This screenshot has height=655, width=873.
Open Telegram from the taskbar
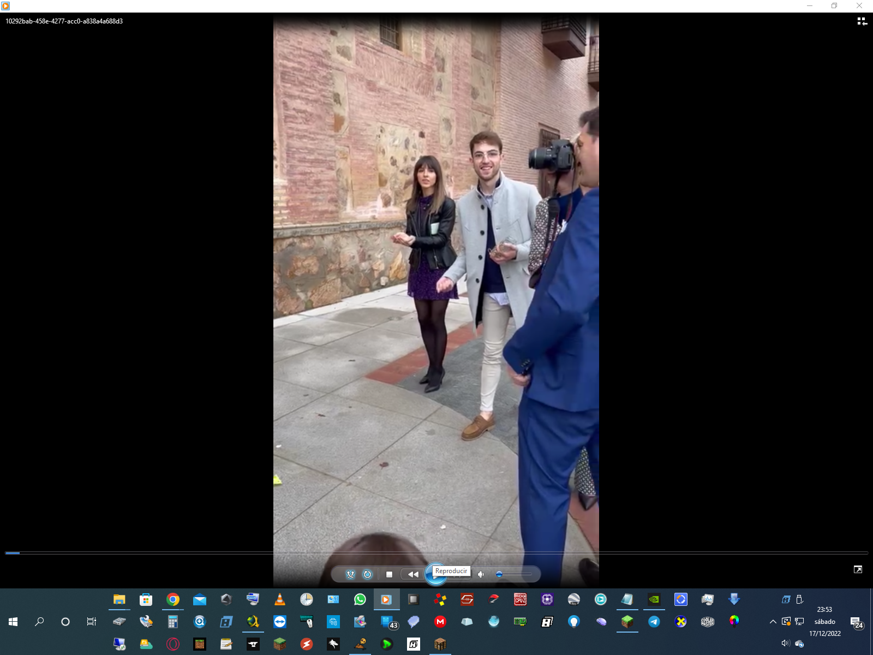(x=654, y=622)
